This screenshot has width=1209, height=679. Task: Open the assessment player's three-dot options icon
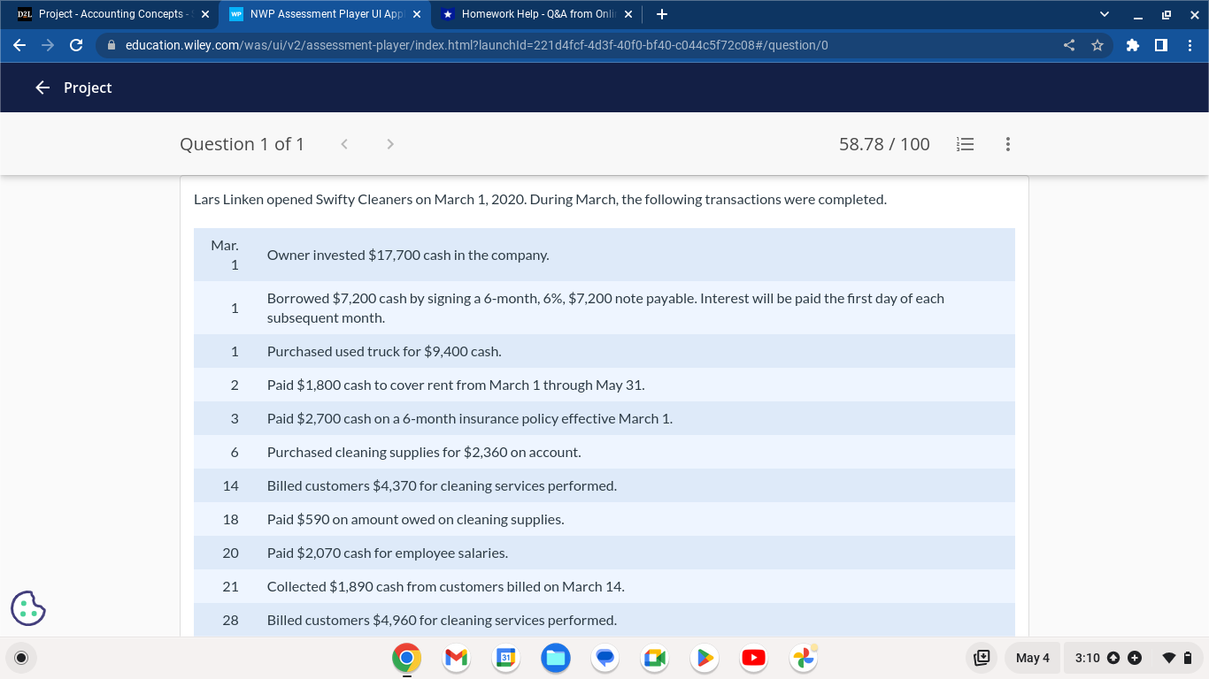tap(1007, 144)
